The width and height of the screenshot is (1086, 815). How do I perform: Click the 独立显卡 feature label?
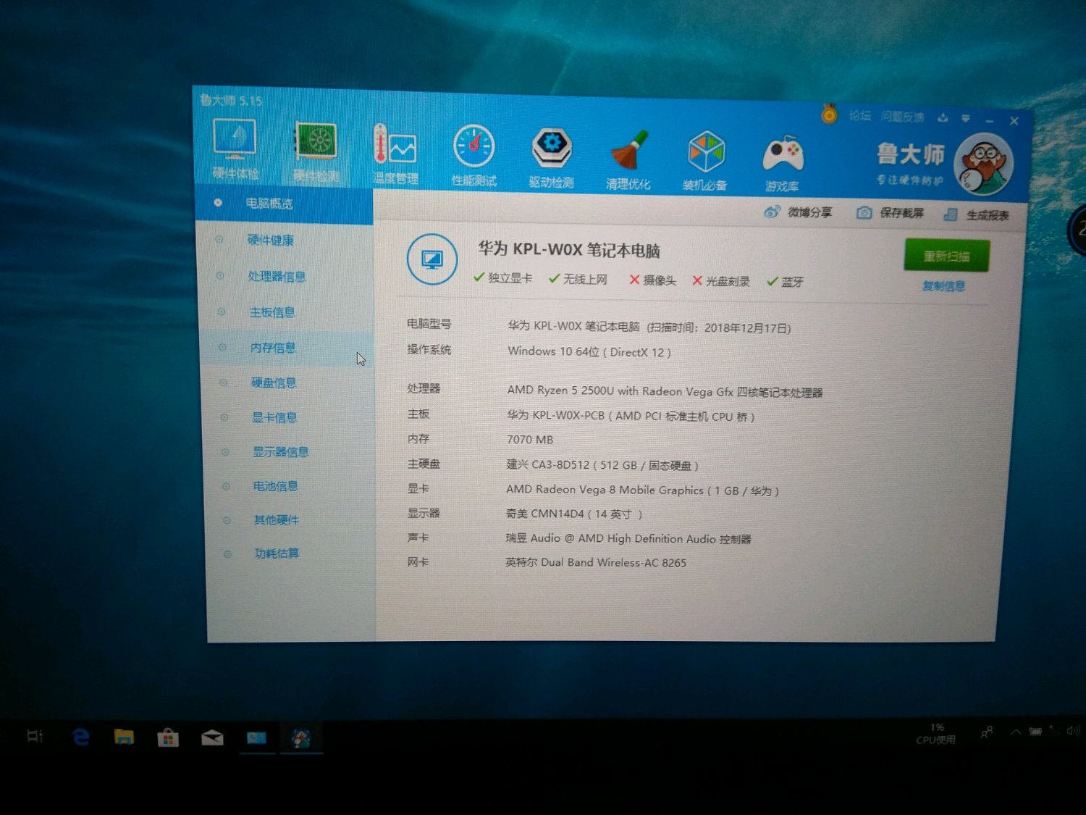coord(510,278)
